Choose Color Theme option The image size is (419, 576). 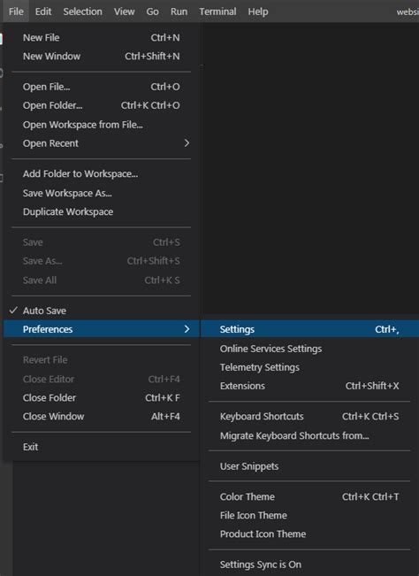point(309,496)
